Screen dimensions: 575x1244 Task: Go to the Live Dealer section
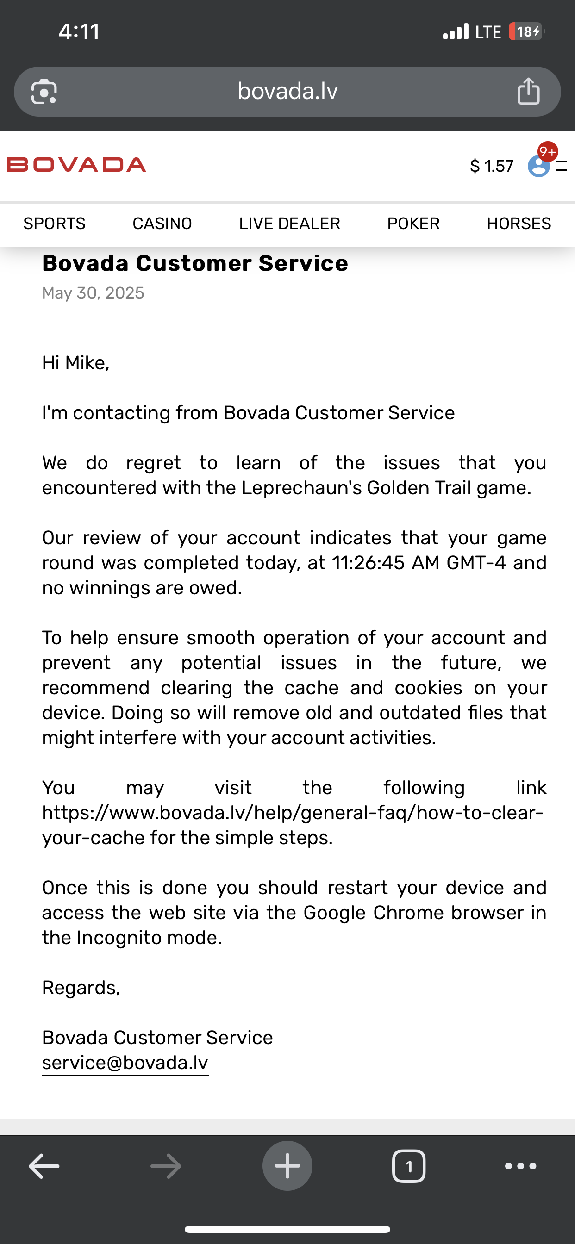click(x=289, y=224)
